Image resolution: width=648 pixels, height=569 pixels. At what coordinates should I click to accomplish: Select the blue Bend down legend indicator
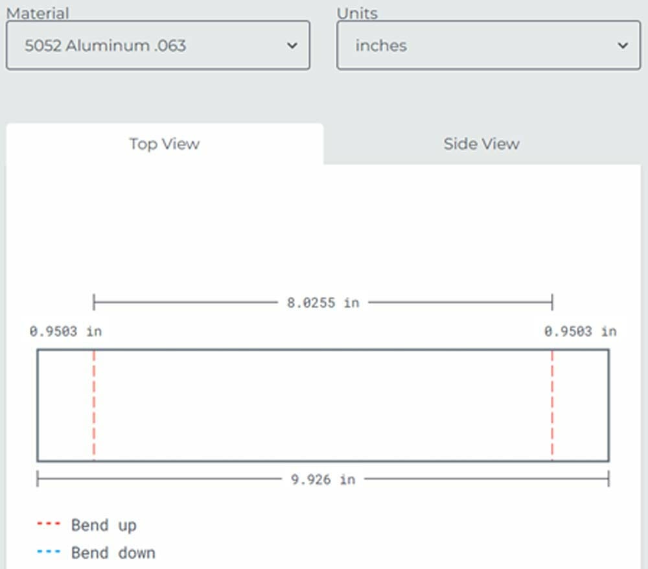(x=51, y=553)
